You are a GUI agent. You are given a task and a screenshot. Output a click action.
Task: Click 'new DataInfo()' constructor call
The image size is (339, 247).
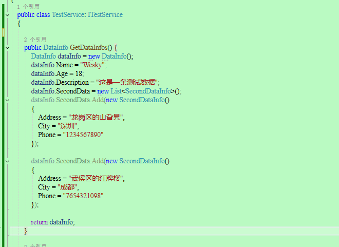tap(110, 56)
